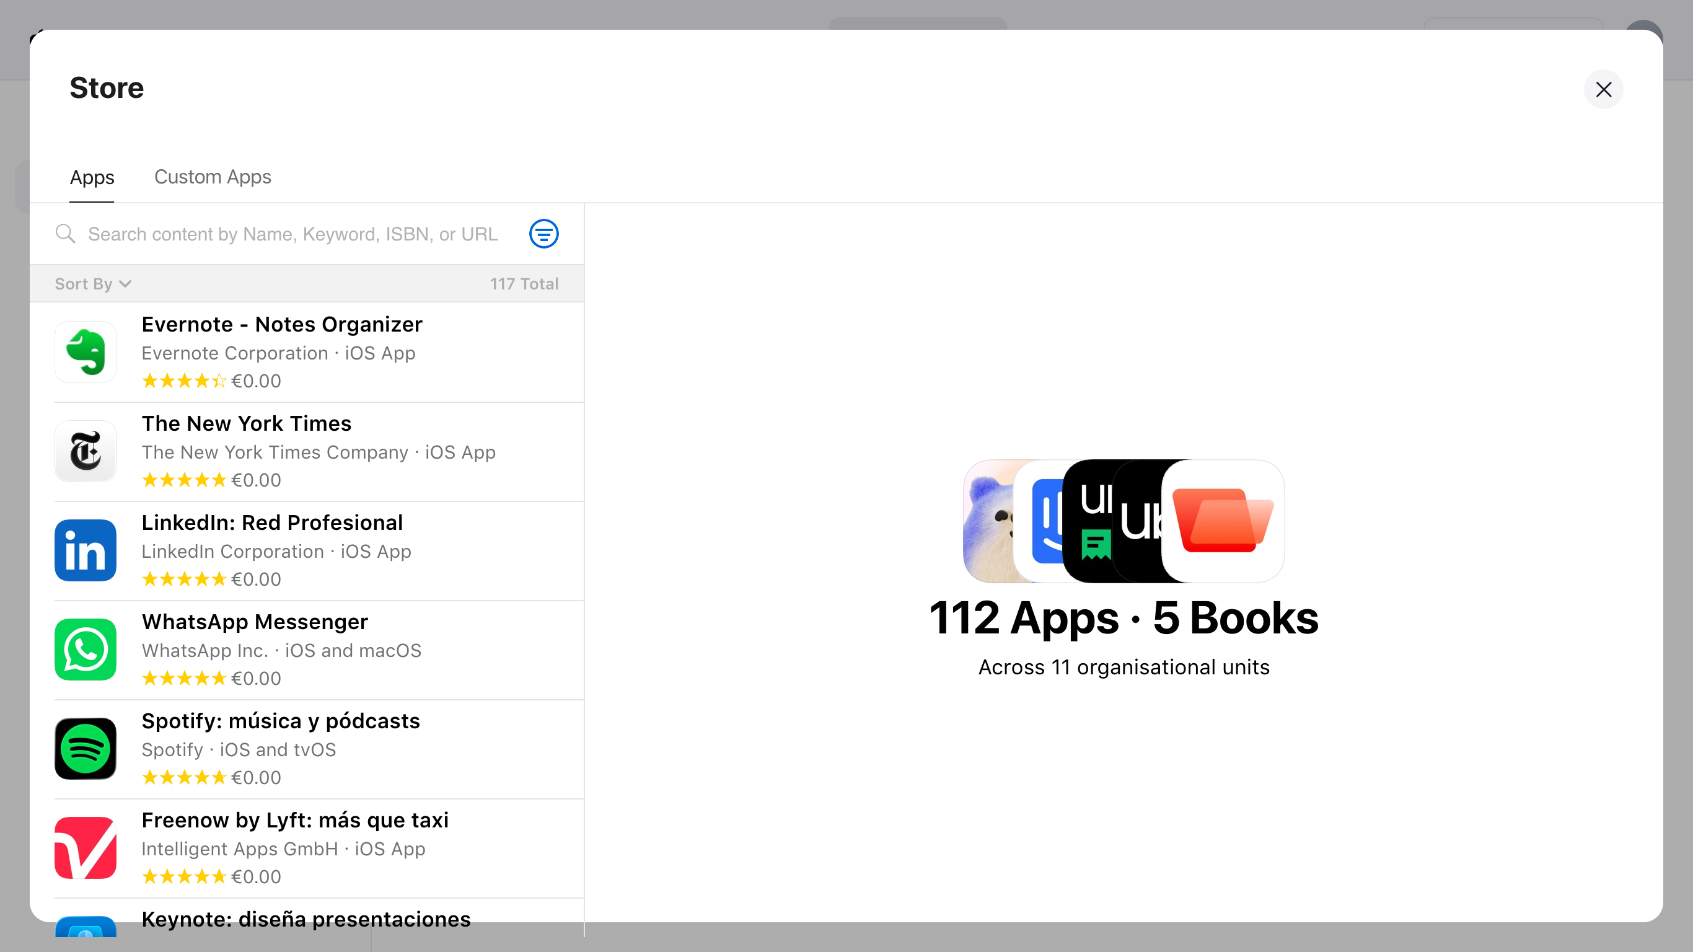Viewport: 1693px width, 952px height.
Task: Open the Spotify app icon
Action: pos(86,749)
